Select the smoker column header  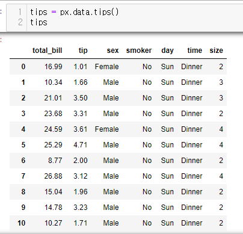[139, 51]
